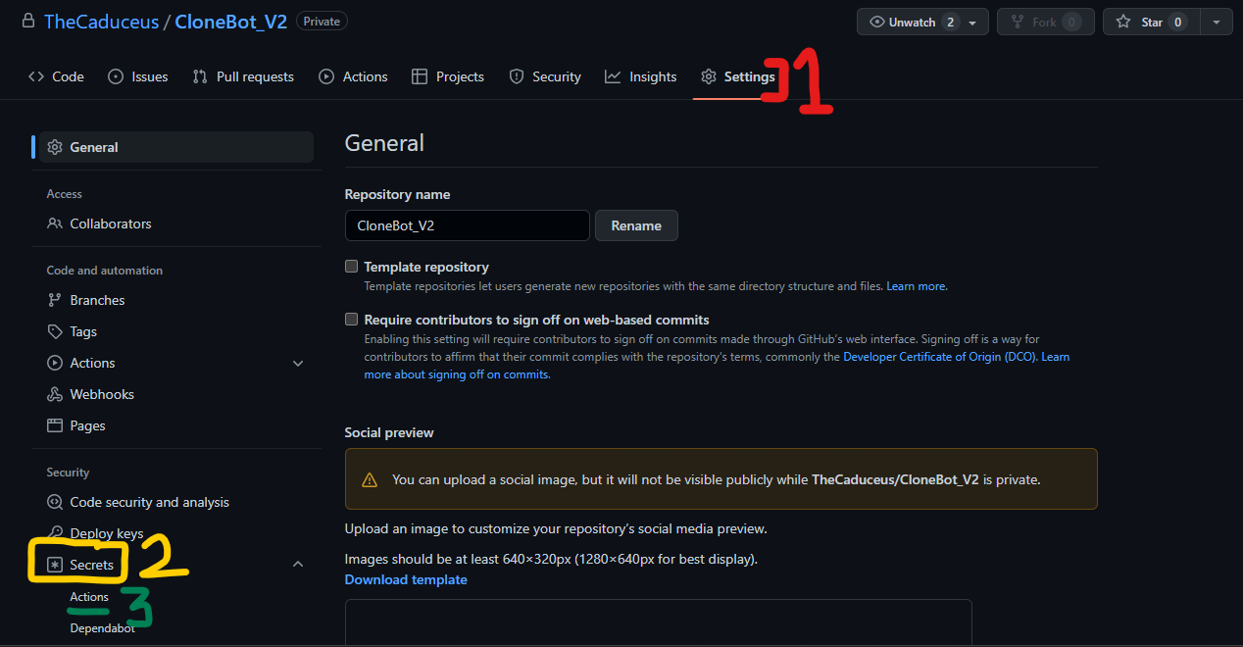Open the Projects tab
The width and height of the screenshot is (1243, 647).
tap(448, 76)
